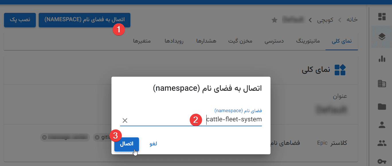
Task: Click the اتصال به فضای نام (NAMESPACE) button
Action: click(85, 20)
